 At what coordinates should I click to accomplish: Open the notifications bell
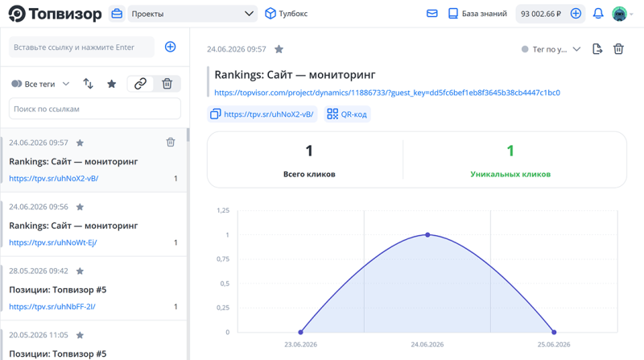click(x=598, y=14)
